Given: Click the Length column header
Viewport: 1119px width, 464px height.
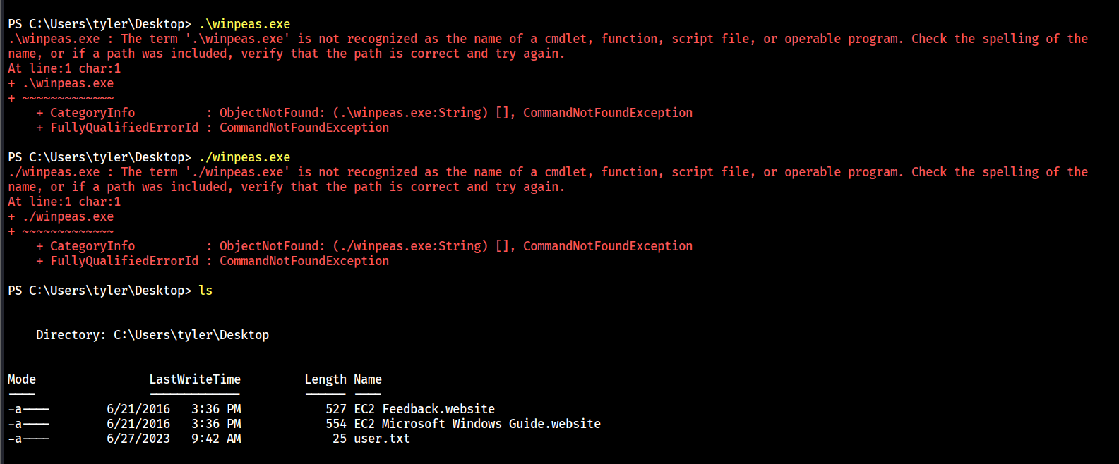Looking at the screenshot, I should point(325,379).
